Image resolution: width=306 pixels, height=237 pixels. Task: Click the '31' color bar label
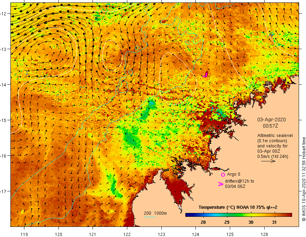pos(274,222)
